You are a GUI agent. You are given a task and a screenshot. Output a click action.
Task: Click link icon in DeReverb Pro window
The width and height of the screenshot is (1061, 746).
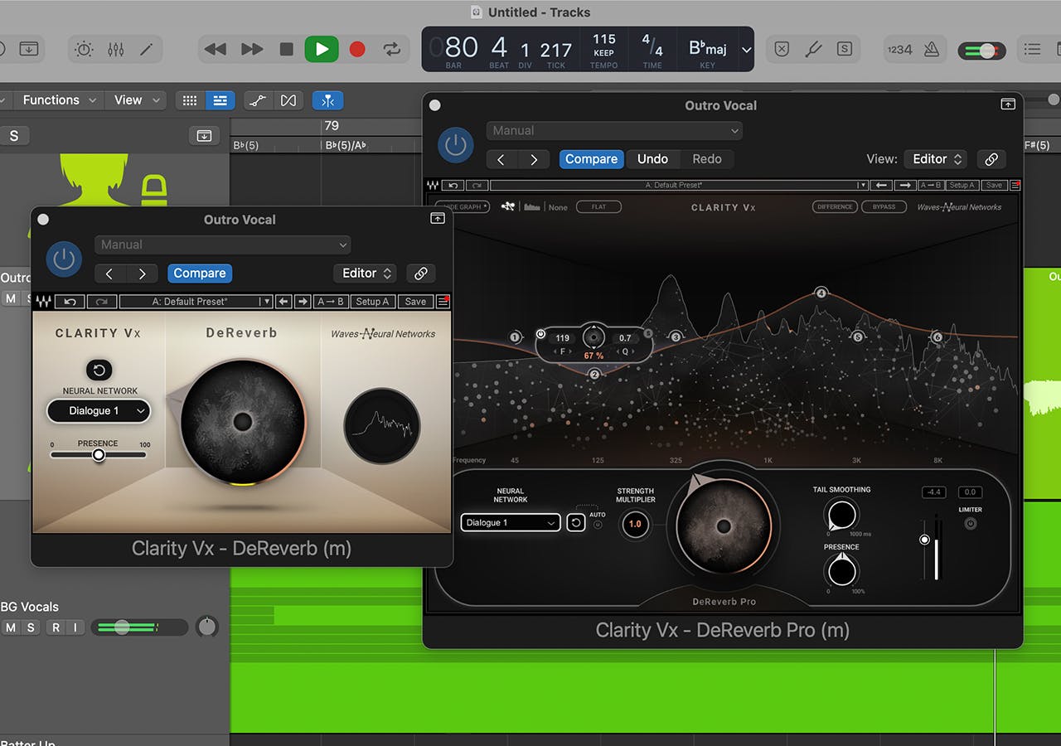click(991, 159)
